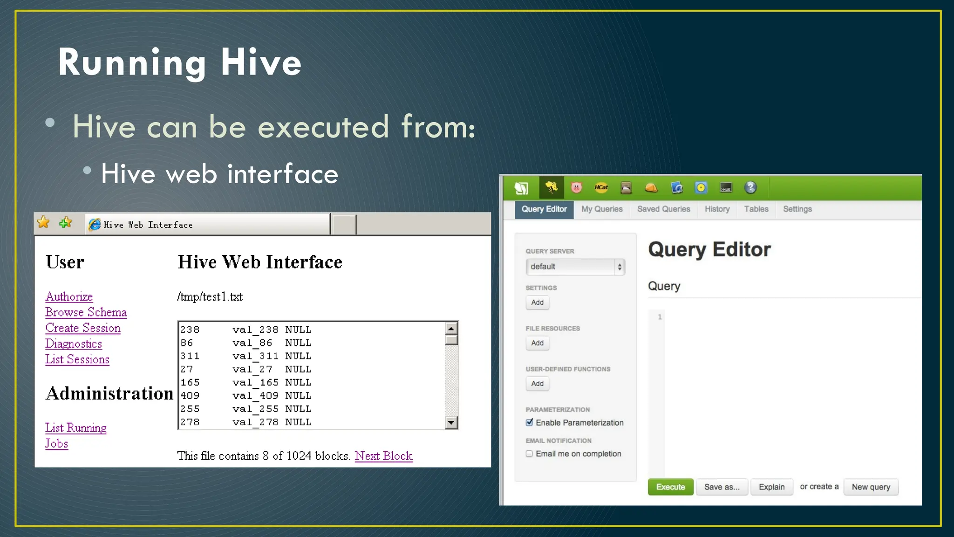Screen dimensions: 954x537
Task: Open the Help question mark icon
Action: [750, 187]
